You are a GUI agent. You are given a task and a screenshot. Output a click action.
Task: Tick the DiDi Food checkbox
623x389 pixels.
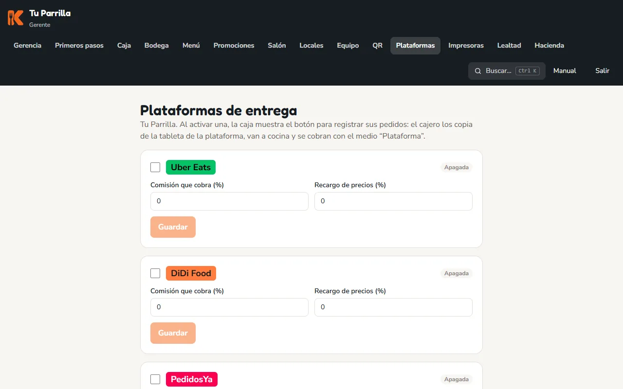pyautogui.click(x=155, y=273)
